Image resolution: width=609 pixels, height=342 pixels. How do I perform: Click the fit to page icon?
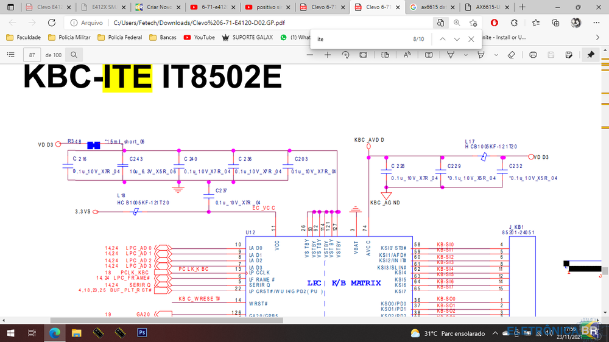click(363, 55)
